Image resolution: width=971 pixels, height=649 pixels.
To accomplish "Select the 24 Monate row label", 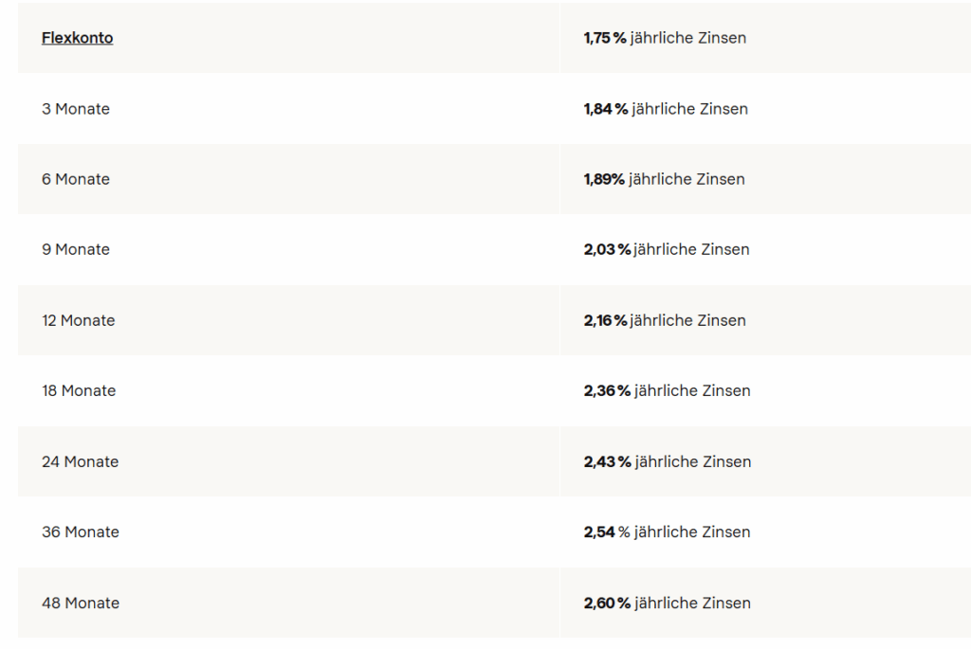I will (80, 461).
